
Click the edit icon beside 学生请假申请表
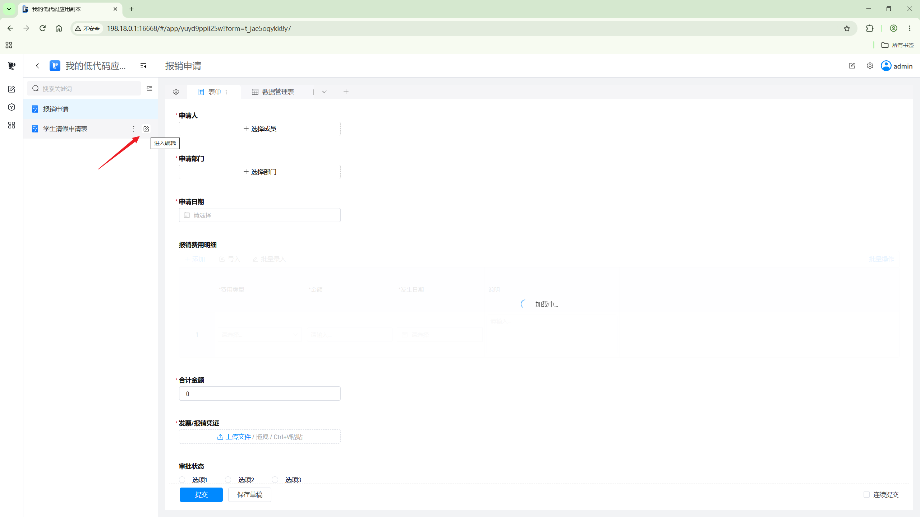tap(146, 129)
